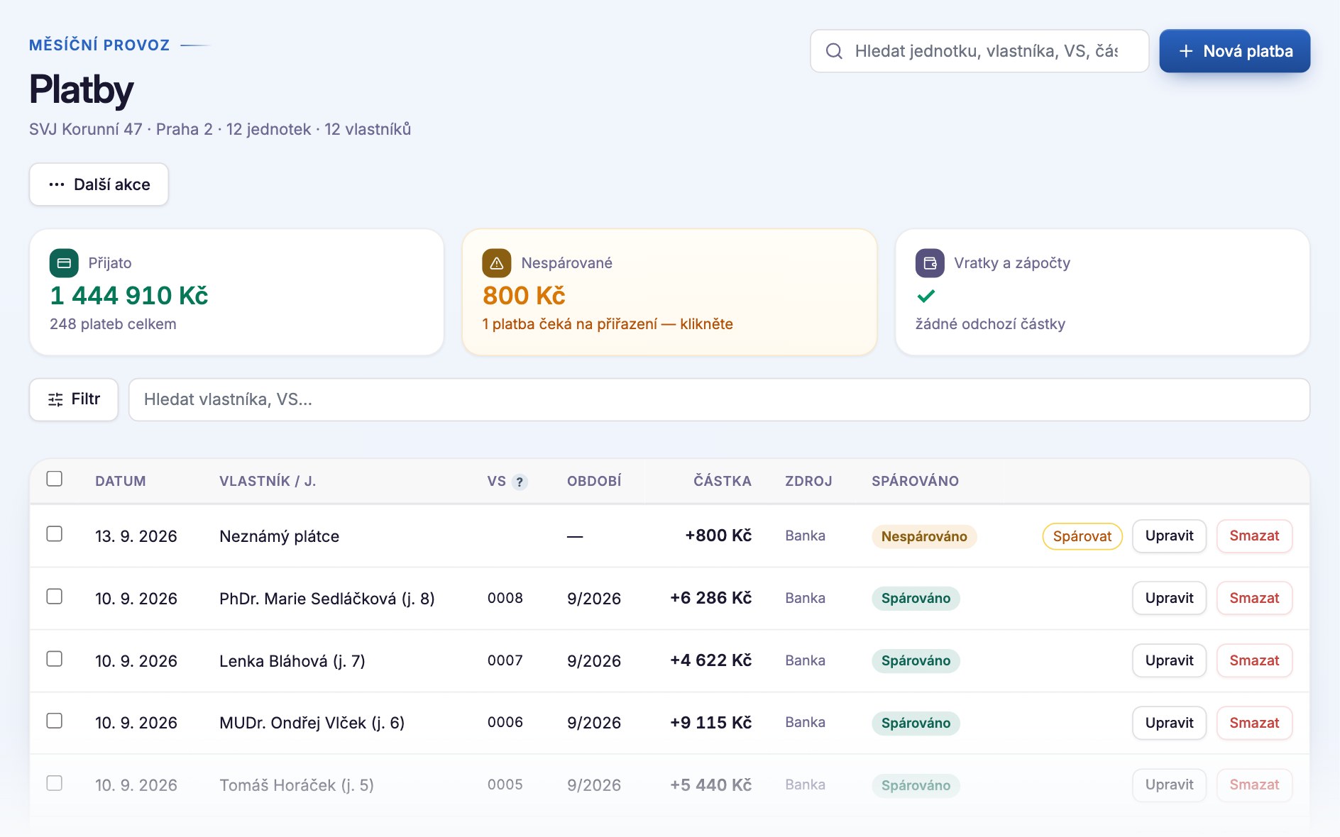Click the warning triangle Nespárované icon
1340x837 pixels.
497,263
